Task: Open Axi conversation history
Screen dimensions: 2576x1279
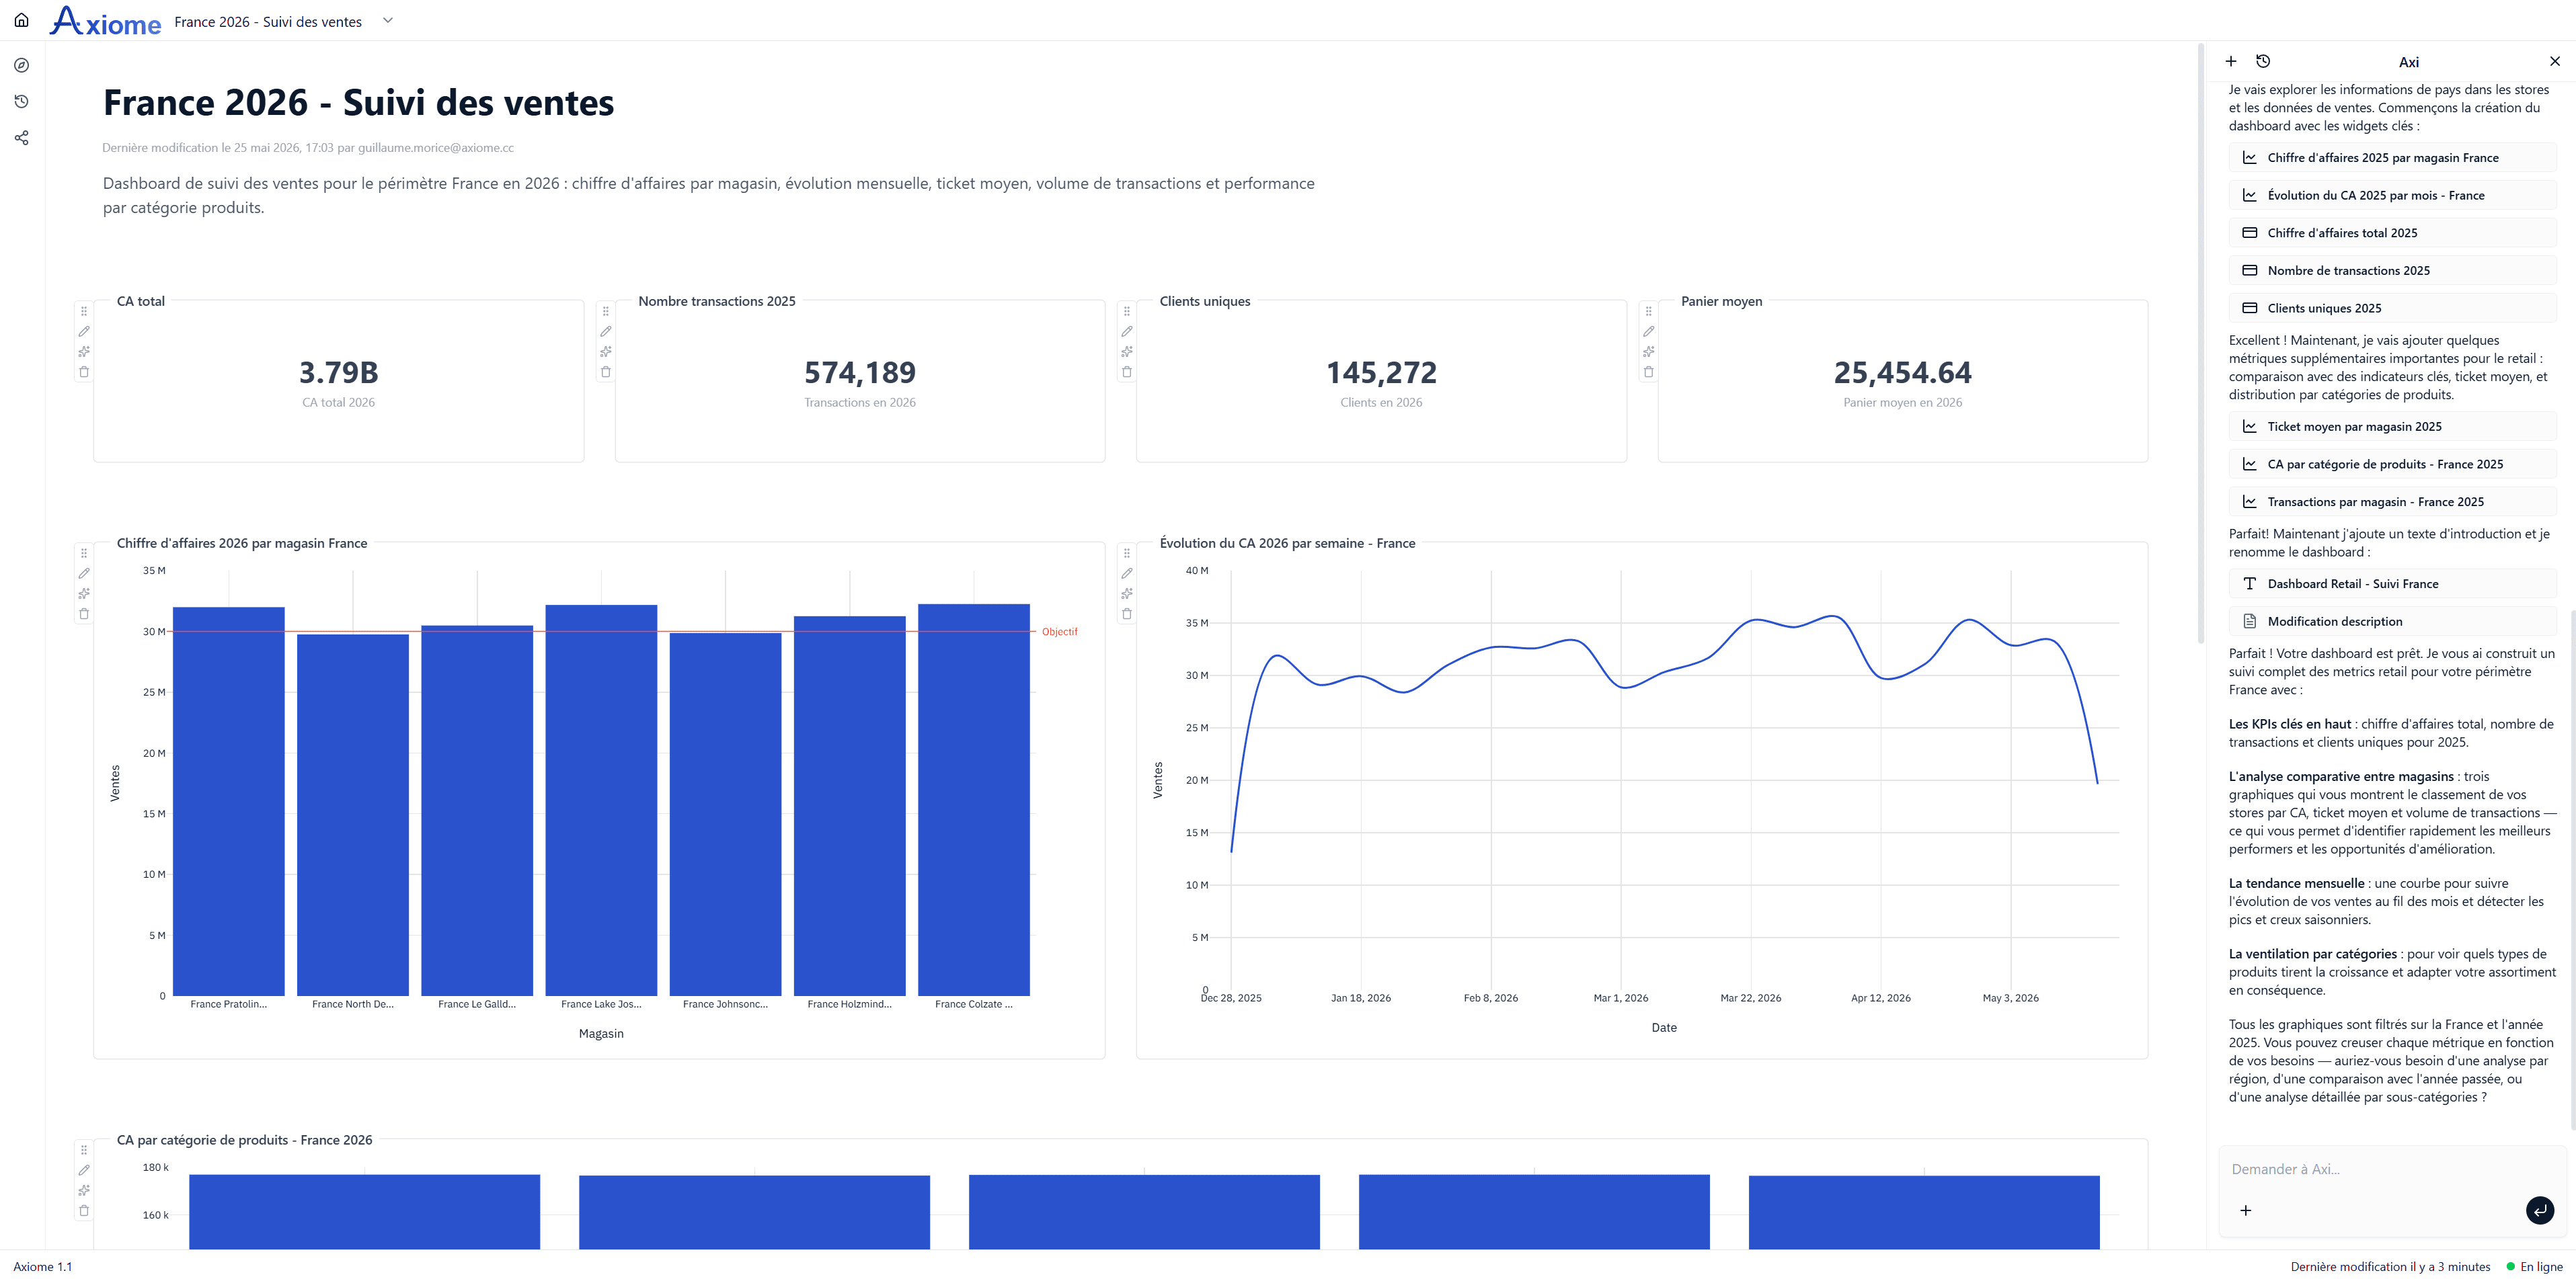Action: coord(2263,61)
